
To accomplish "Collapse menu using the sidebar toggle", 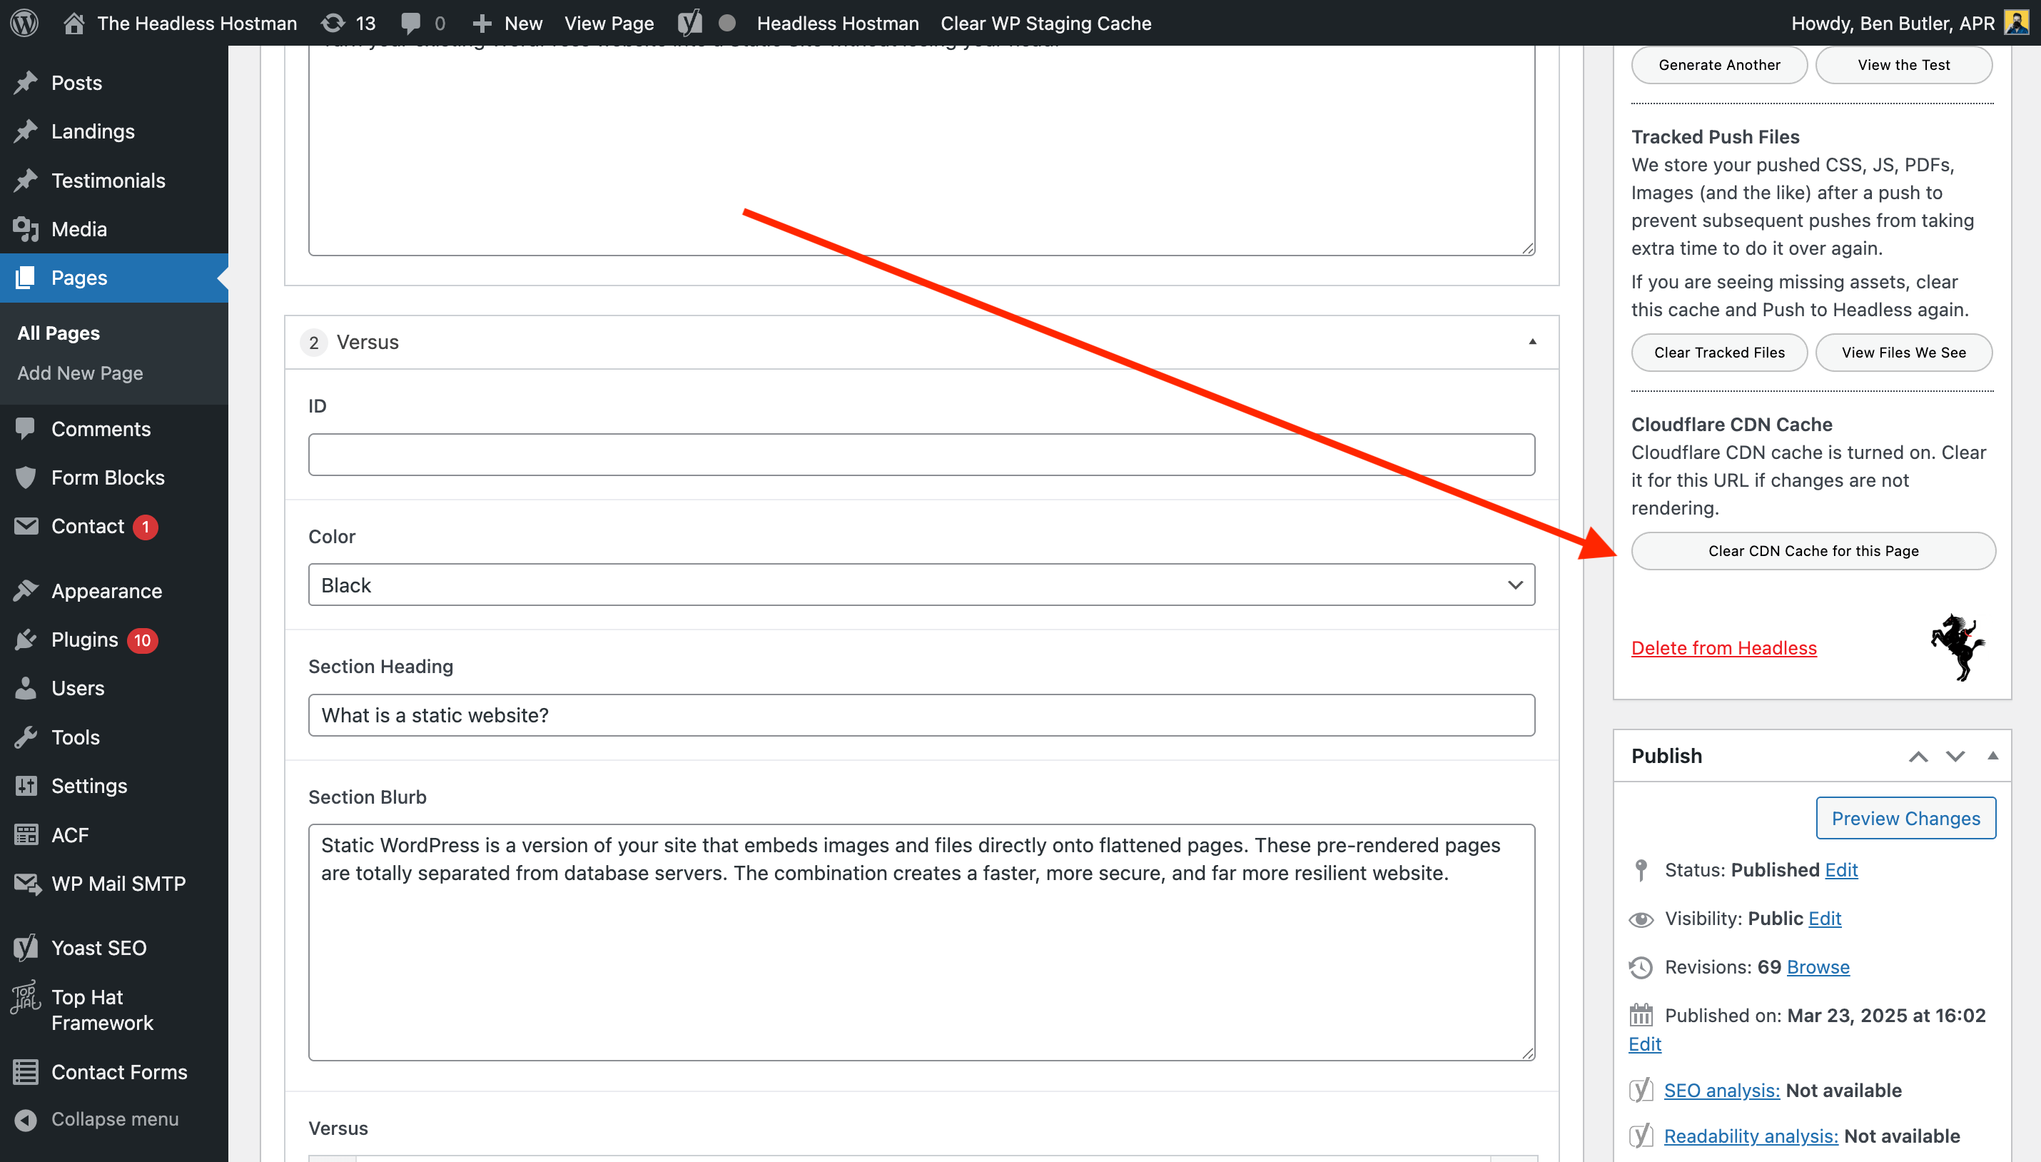I will click(x=114, y=1119).
